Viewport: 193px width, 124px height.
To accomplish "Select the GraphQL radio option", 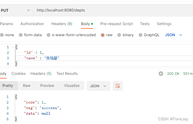I will pos(141,35).
